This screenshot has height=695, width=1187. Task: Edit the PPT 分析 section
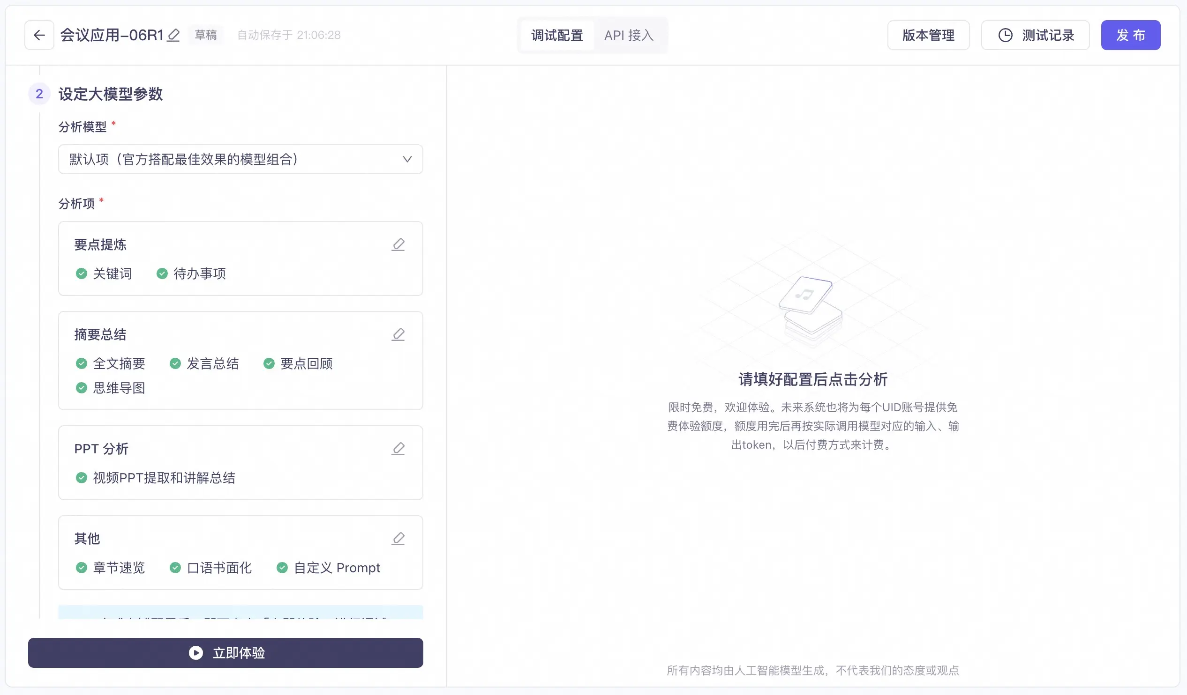pos(398,449)
